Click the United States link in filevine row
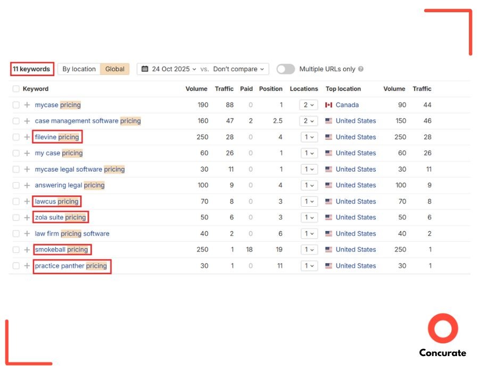 (x=356, y=137)
